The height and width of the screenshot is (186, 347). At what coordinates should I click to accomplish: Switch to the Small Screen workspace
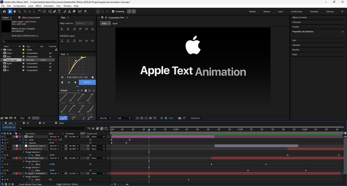point(297,11)
